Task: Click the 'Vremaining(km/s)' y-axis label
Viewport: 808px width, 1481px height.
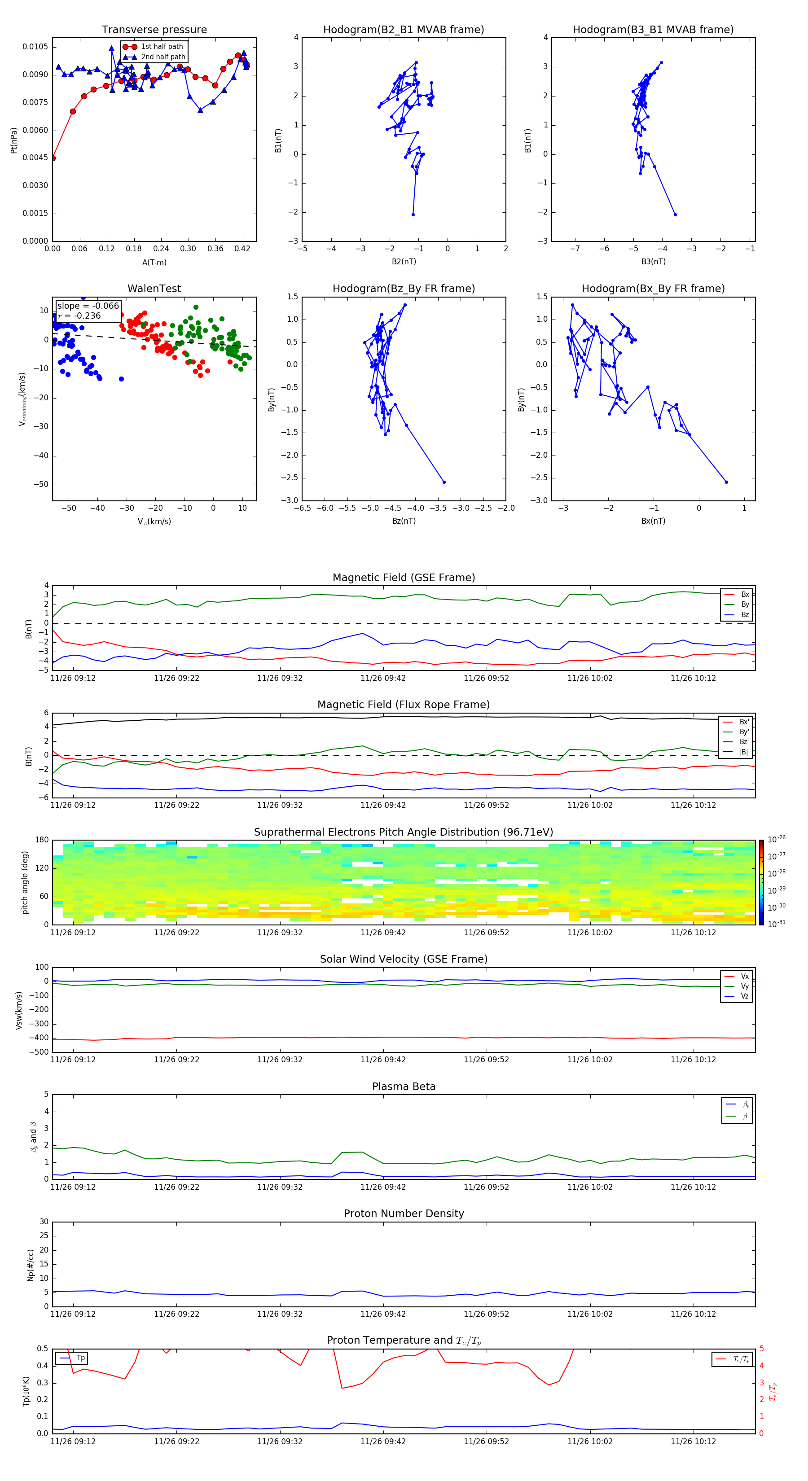Action: tap(22, 399)
